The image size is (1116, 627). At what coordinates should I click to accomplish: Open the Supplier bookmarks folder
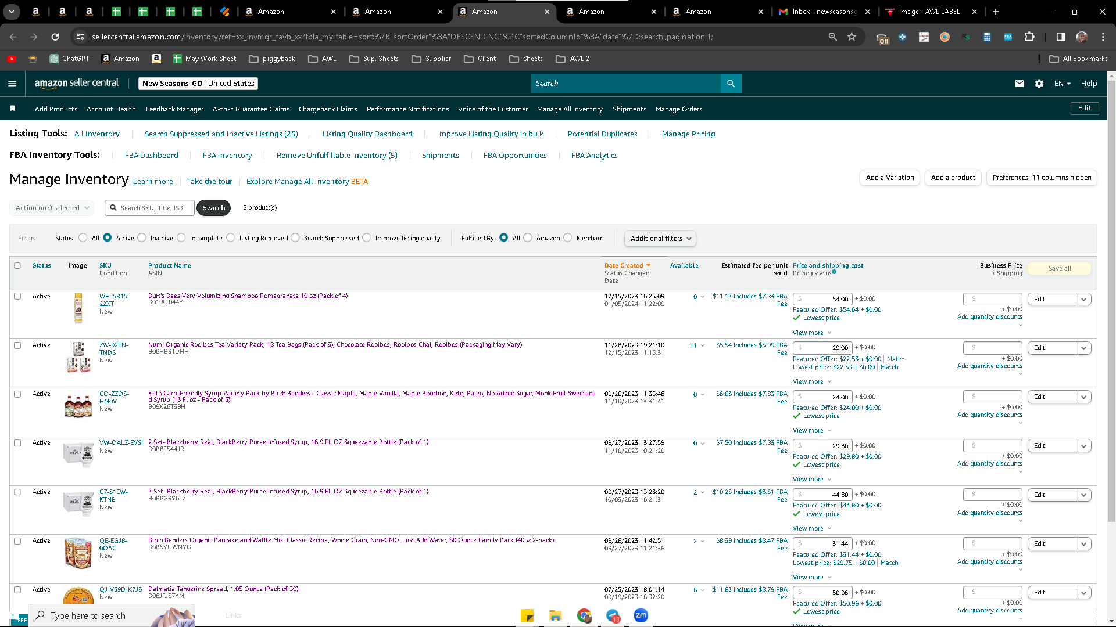(431, 59)
